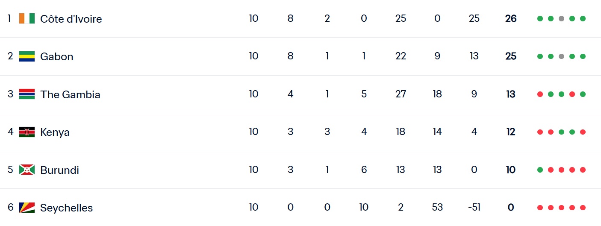Click The Gambia flag icon

click(x=27, y=94)
